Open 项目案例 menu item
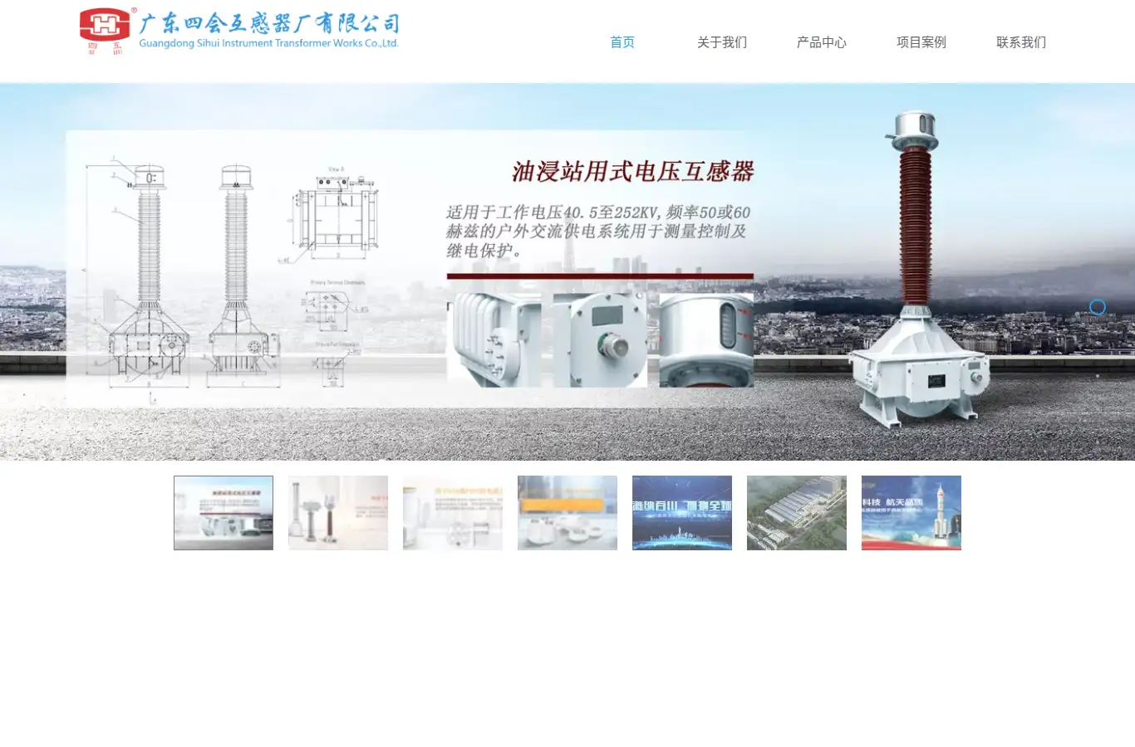Image resolution: width=1135 pixels, height=747 pixels. [921, 42]
